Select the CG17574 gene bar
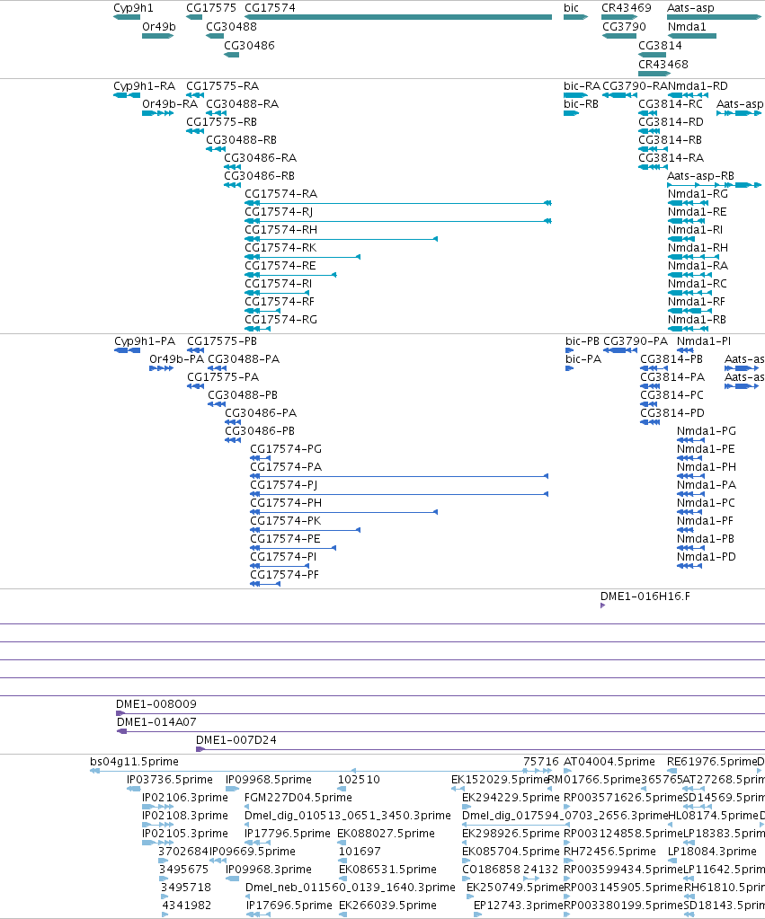The height and width of the screenshot is (919, 765). point(398,17)
